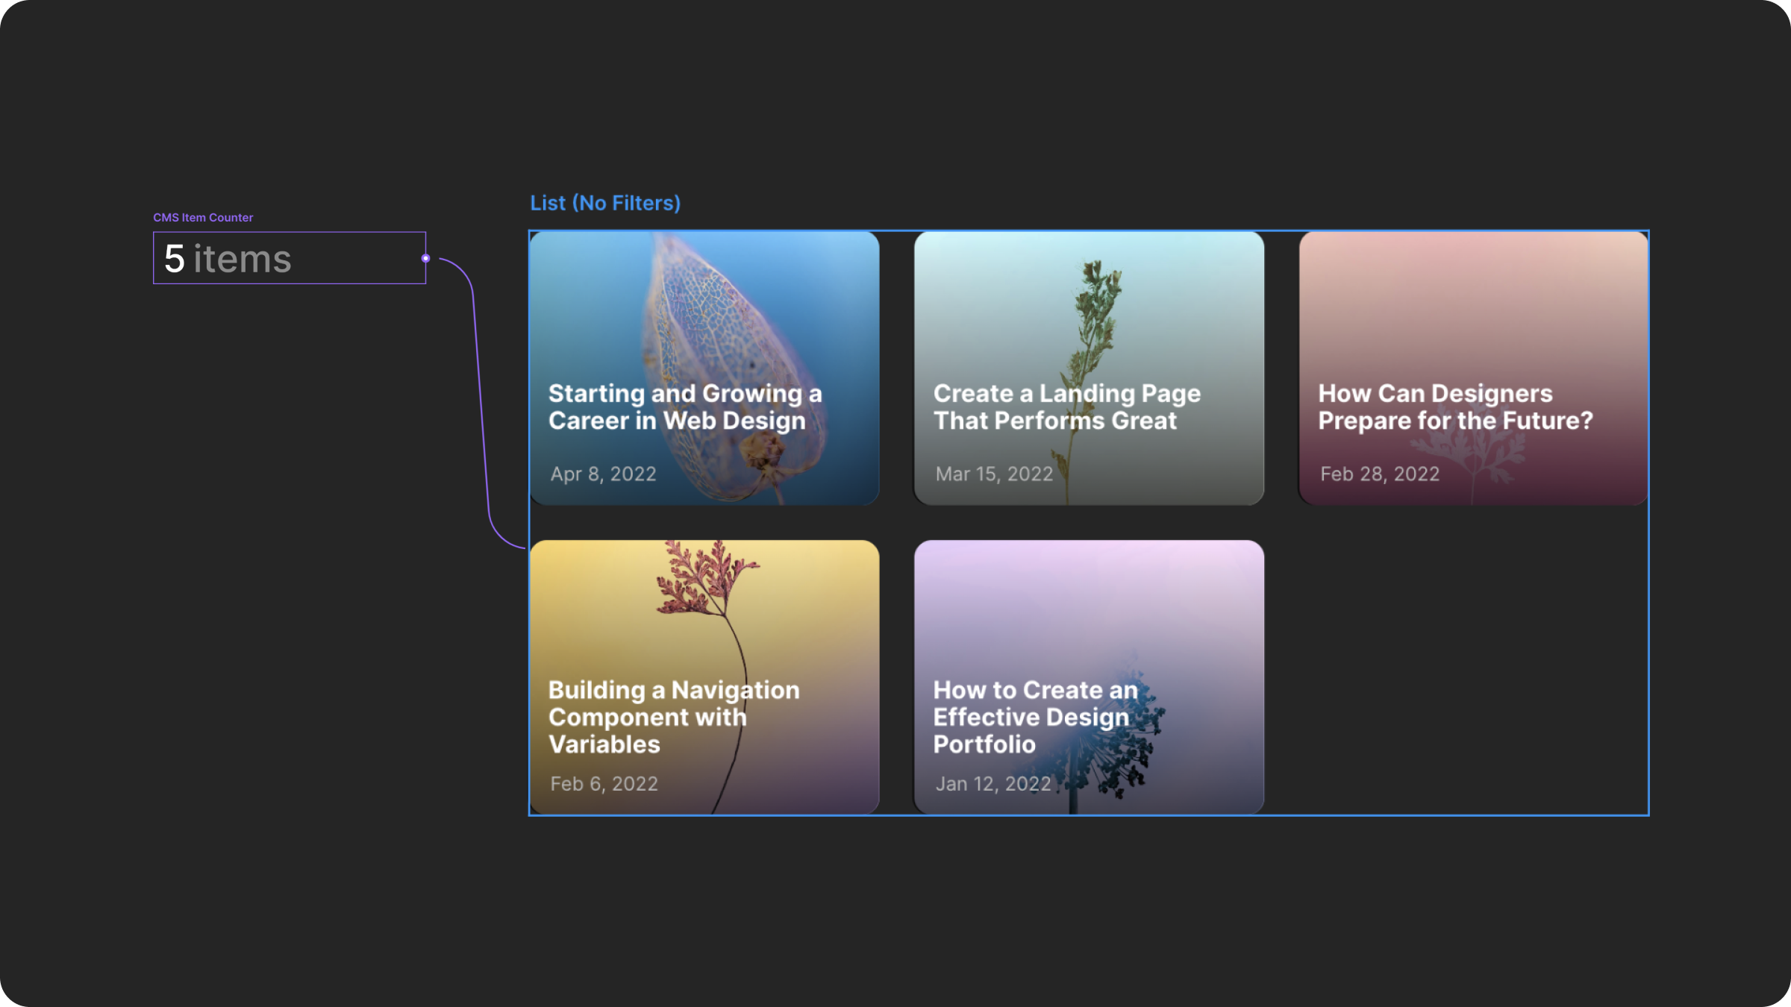Click the 'Jan 12, 2022' date text
Viewport: 1791px width, 1007px height.
point(993,784)
